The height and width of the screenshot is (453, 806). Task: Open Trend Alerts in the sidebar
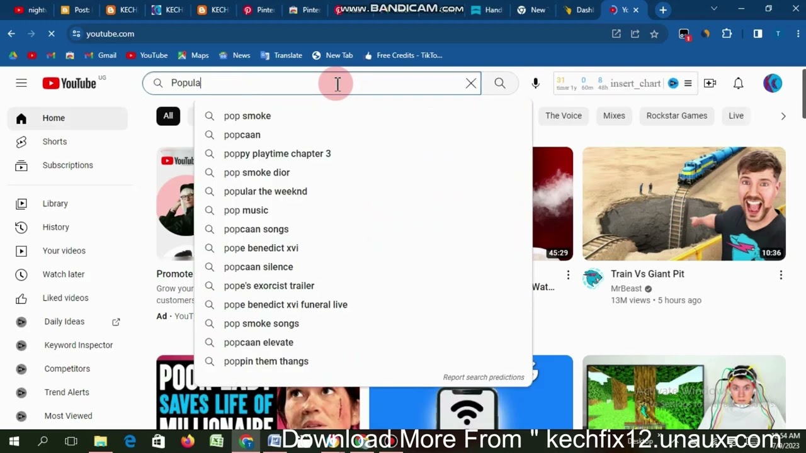click(x=67, y=392)
